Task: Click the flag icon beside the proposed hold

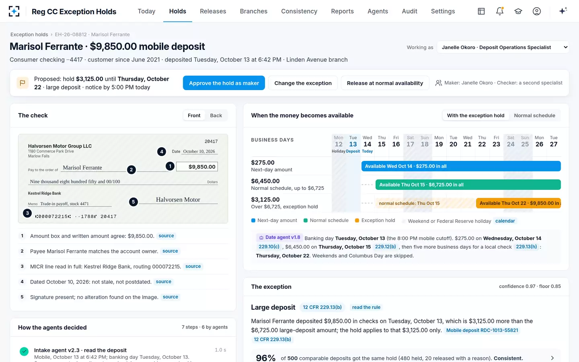Action: tap(23, 83)
